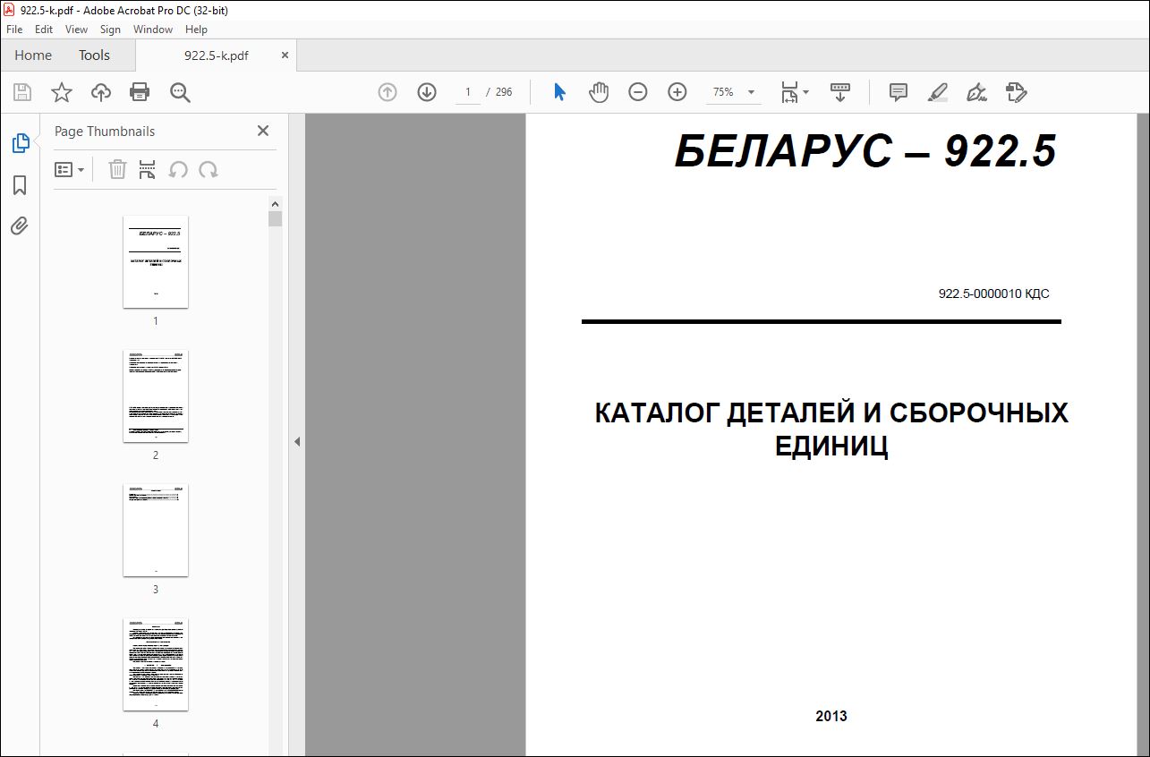Rotate pages counterclockwise
The height and width of the screenshot is (757, 1150).
(178, 169)
